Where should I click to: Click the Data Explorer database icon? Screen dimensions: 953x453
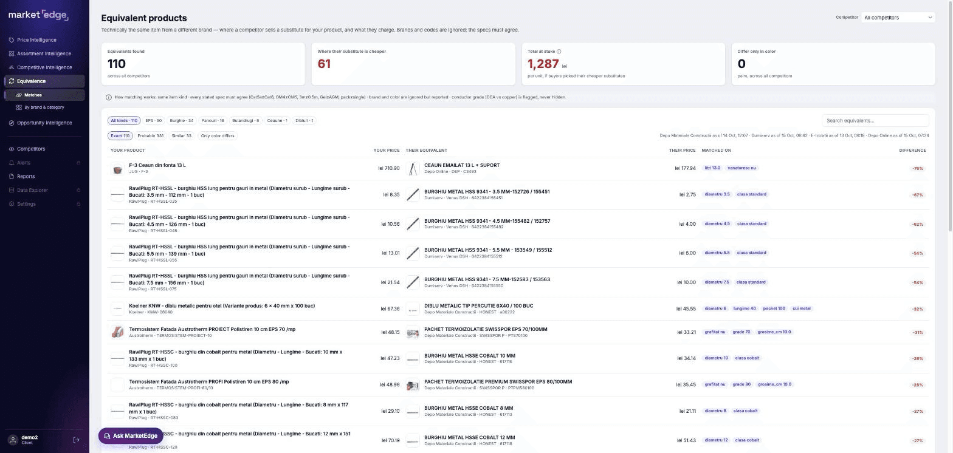pyautogui.click(x=12, y=190)
